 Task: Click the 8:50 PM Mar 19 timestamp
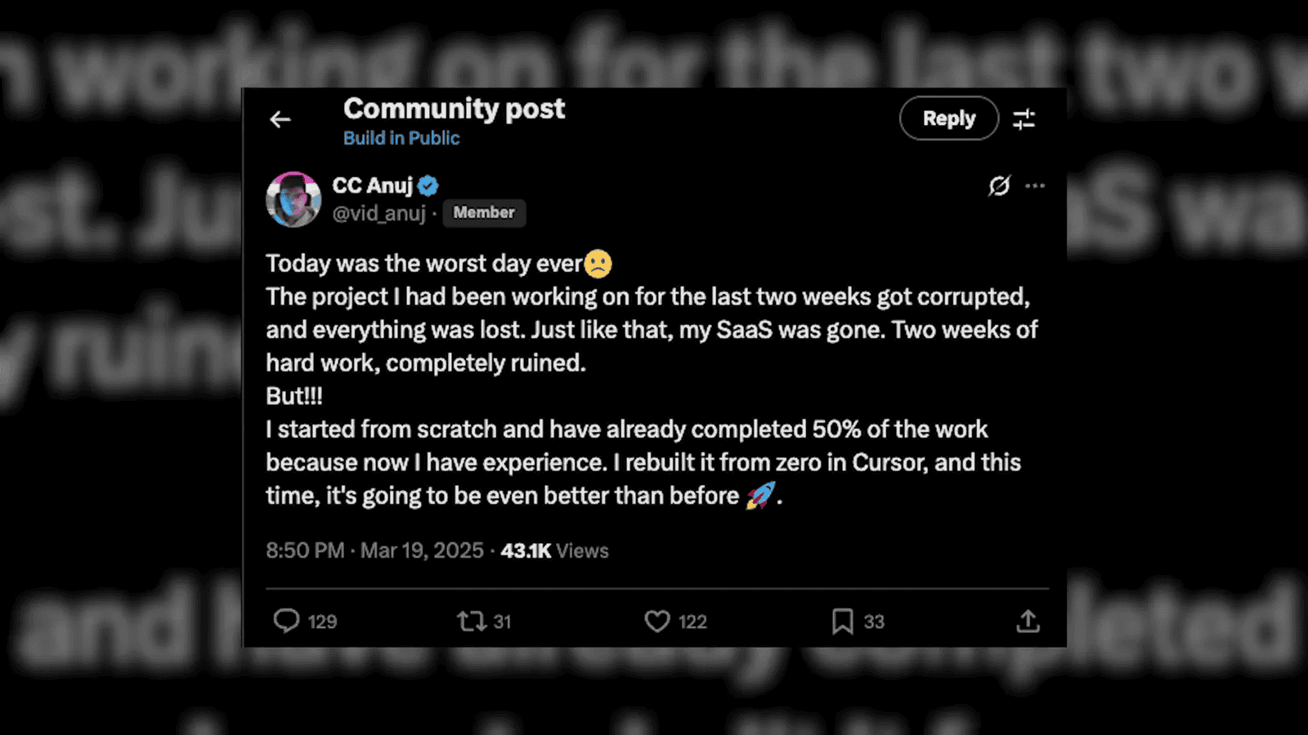coord(374,550)
